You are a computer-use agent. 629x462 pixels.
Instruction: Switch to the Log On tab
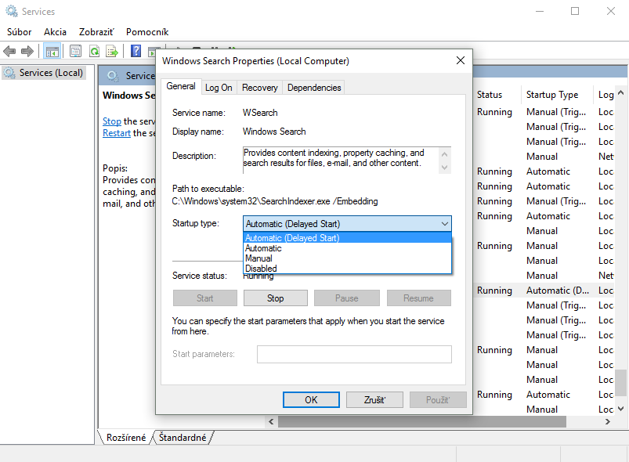pyautogui.click(x=219, y=88)
